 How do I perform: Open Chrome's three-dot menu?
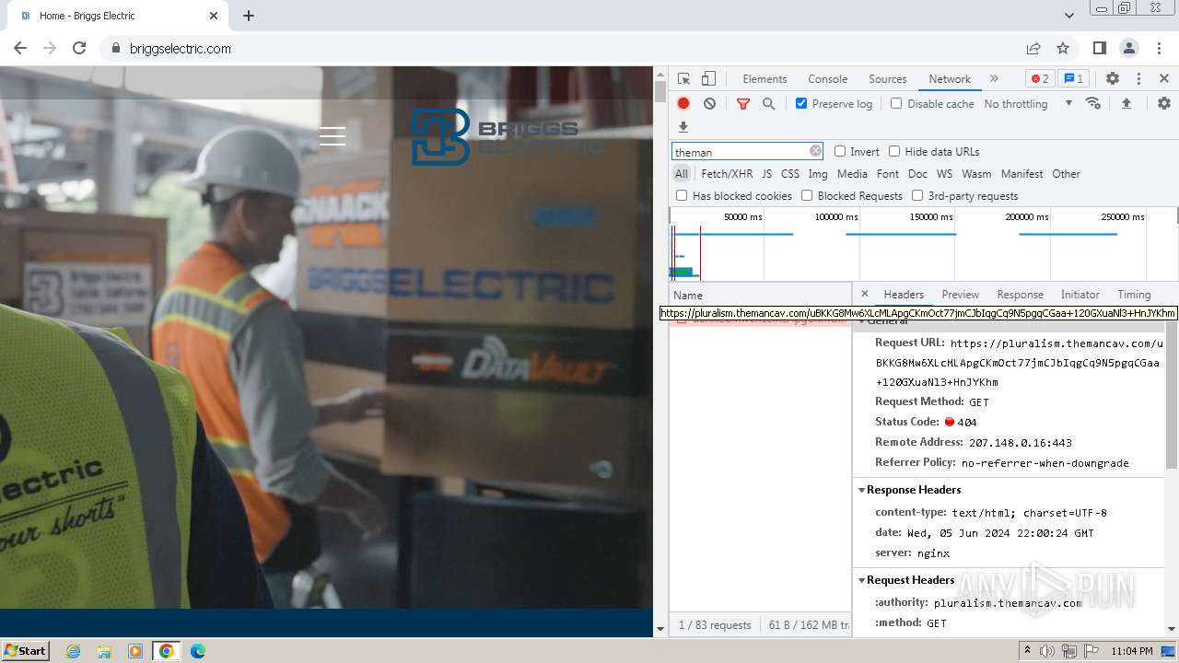click(x=1159, y=48)
